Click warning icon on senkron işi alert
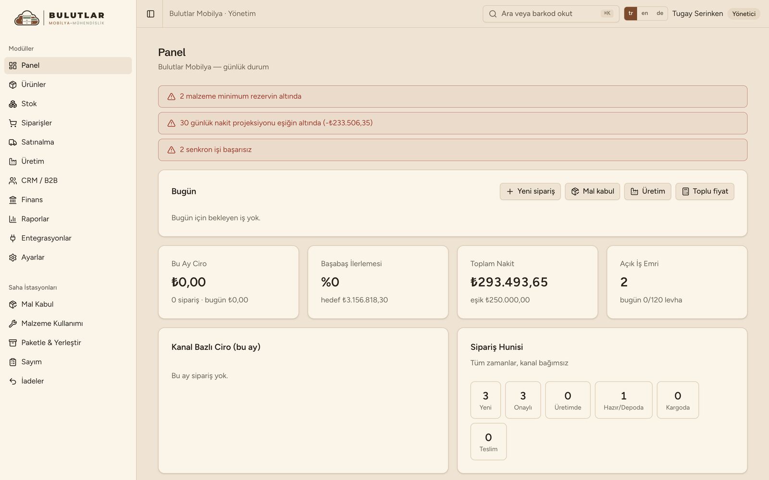This screenshot has width=769, height=480. click(171, 150)
